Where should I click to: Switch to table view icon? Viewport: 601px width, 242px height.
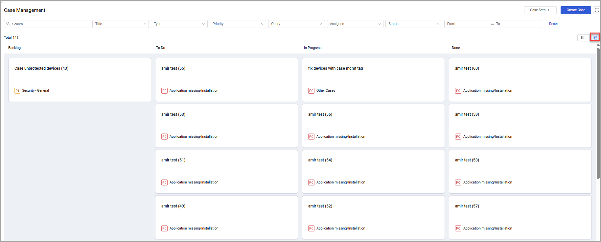(x=583, y=37)
